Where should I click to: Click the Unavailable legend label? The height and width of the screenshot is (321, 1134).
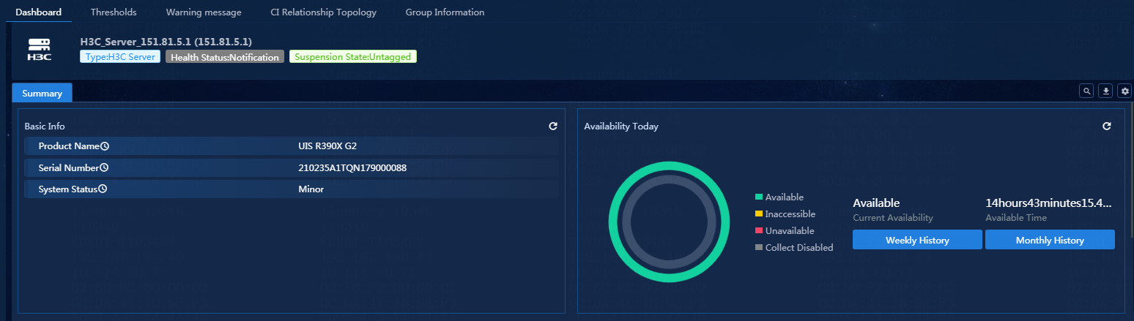(x=790, y=231)
